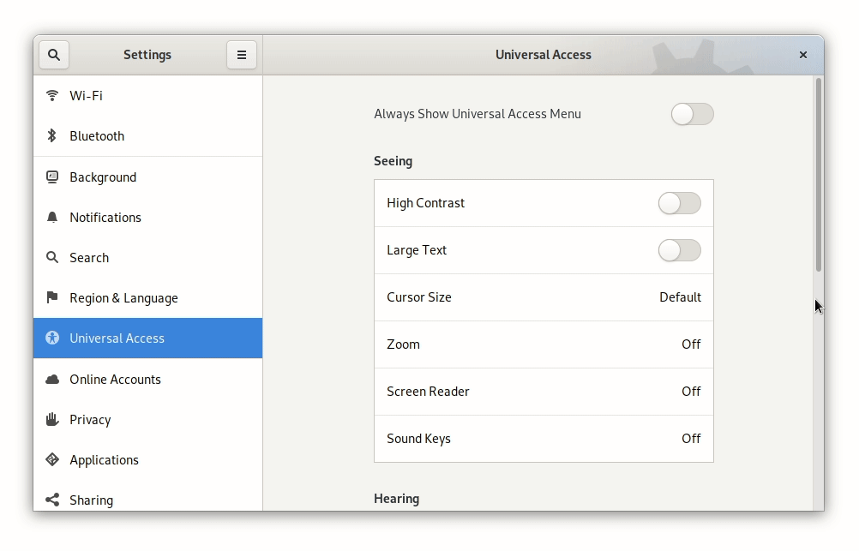Click the Hearing section heading
Image resolution: width=859 pixels, height=551 pixels.
[x=397, y=499]
